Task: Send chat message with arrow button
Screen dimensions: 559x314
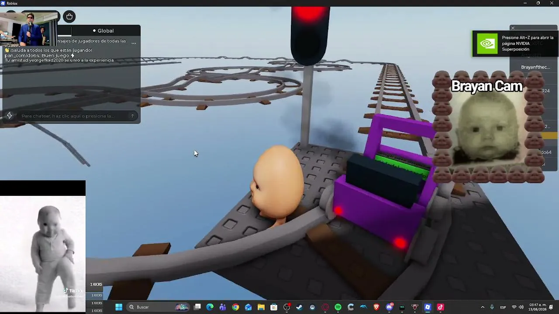Action: (x=132, y=116)
